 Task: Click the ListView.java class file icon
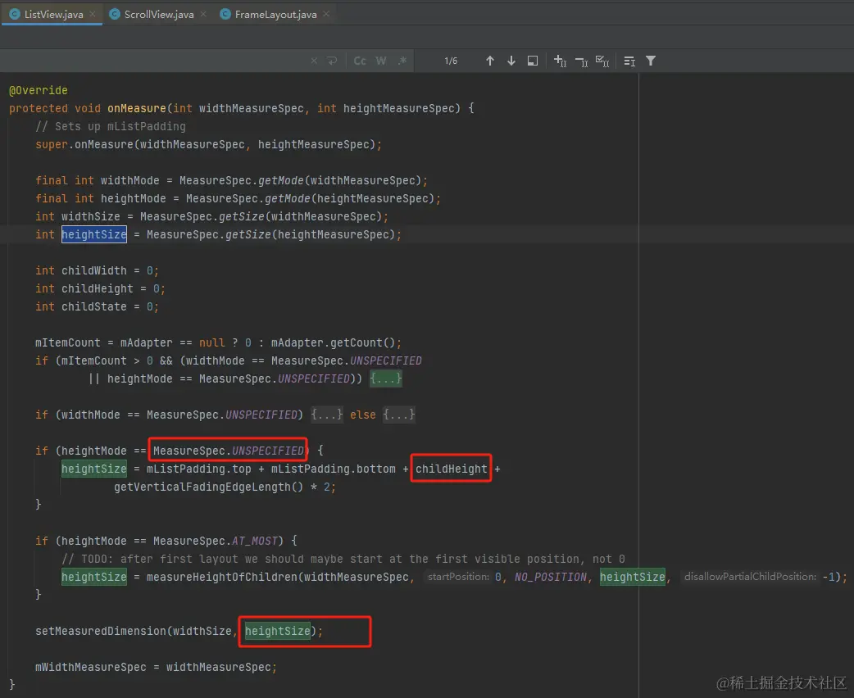tap(15, 14)
